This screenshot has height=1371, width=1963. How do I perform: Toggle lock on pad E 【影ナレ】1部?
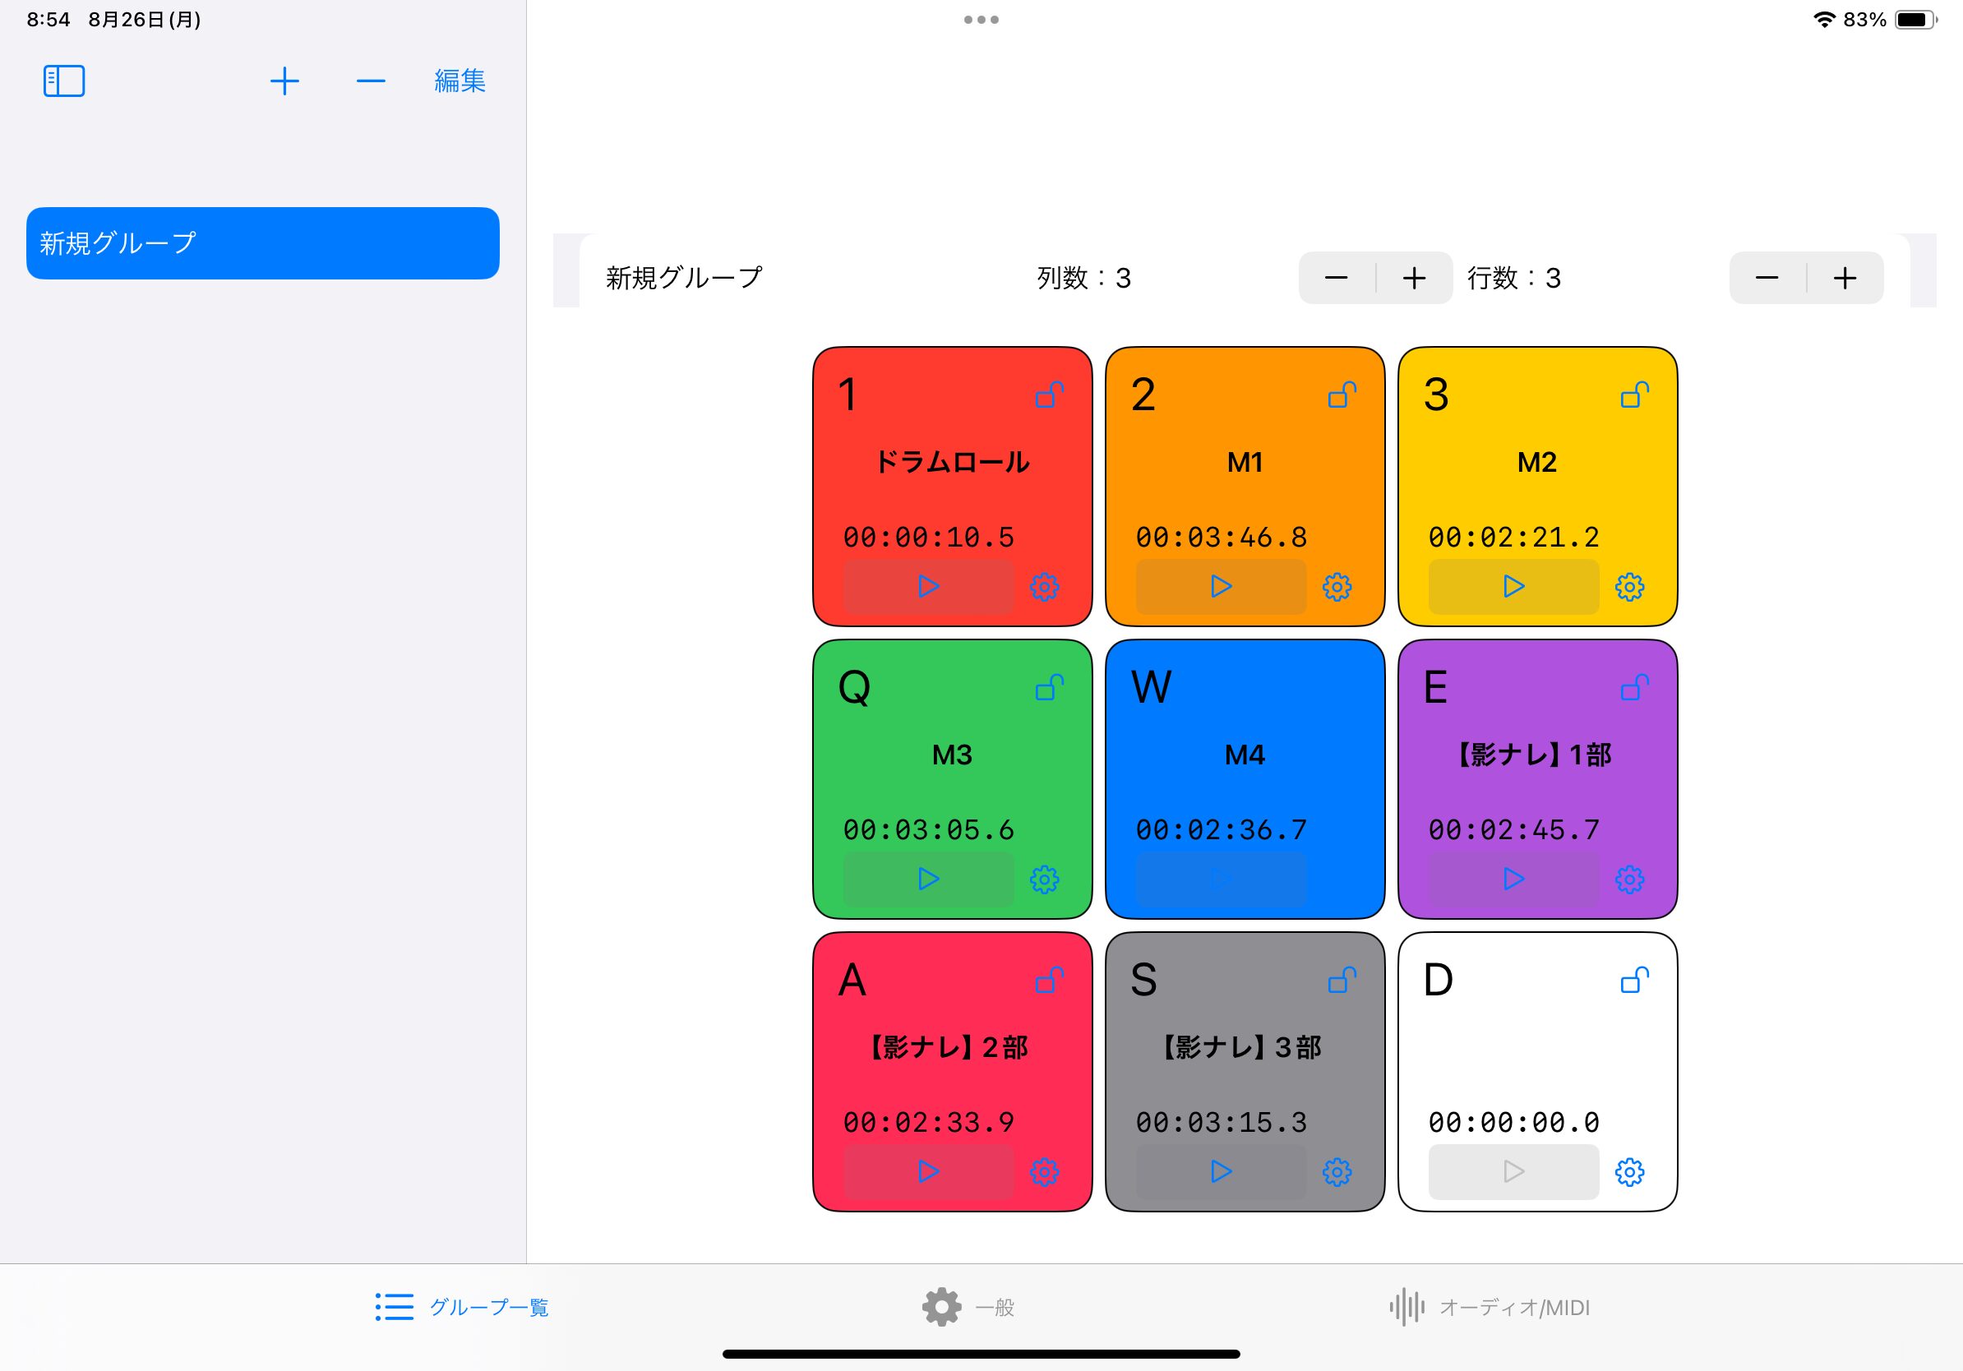tap(1634, 687)
